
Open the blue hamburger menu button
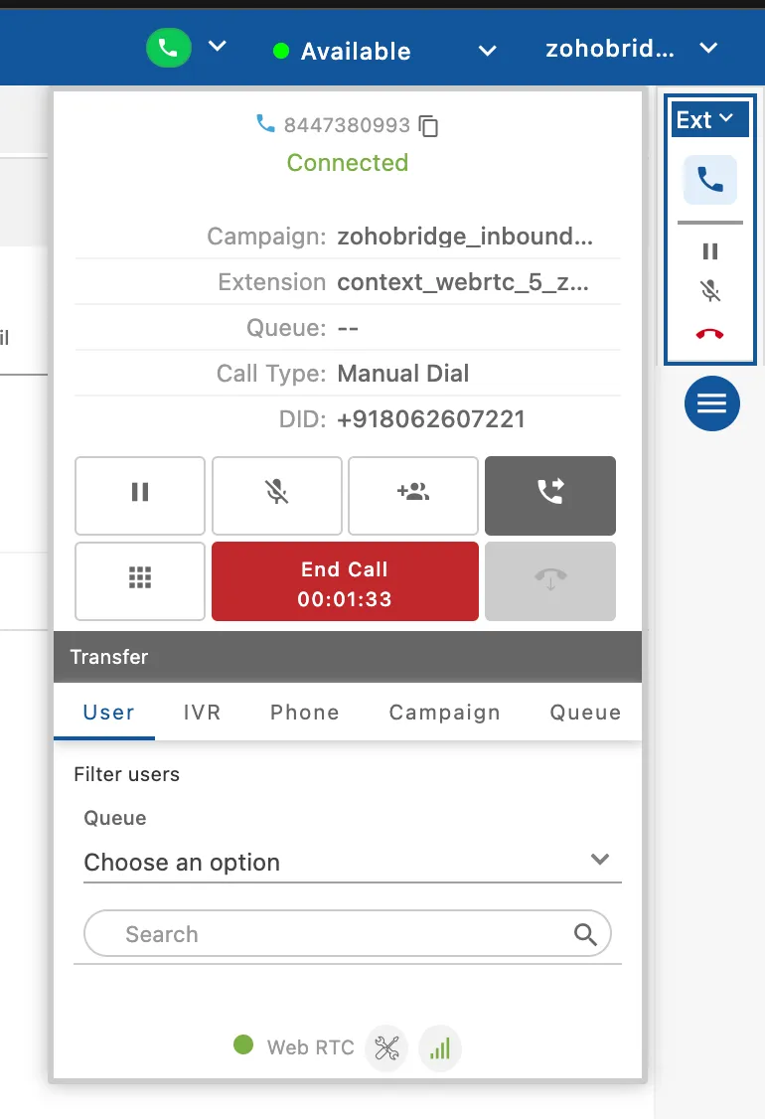(711, 403)
